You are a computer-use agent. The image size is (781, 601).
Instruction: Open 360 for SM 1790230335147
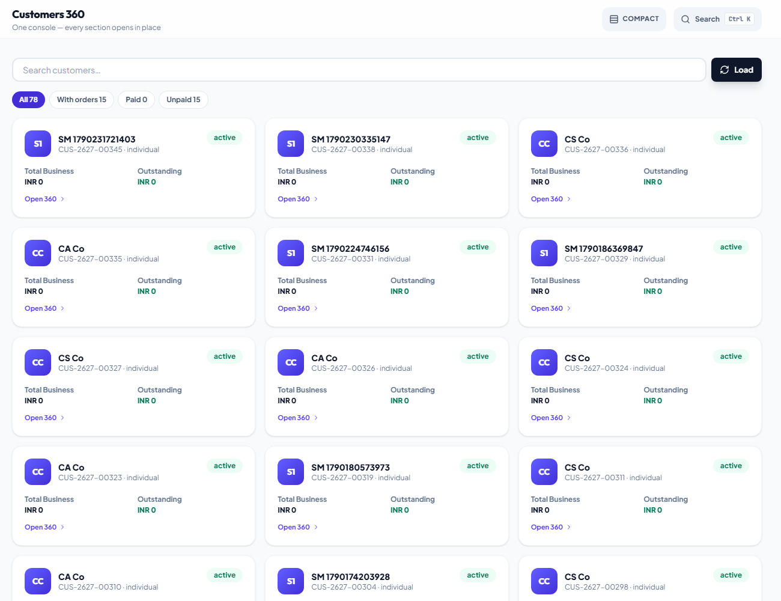(x=297, y=199)
